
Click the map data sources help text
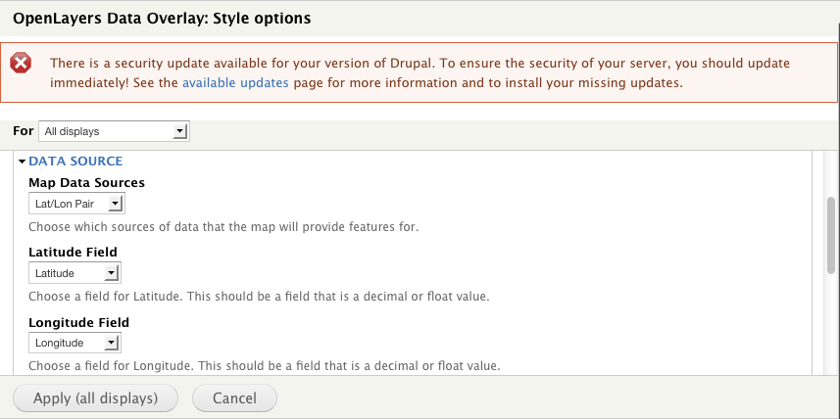click(223, 227)
